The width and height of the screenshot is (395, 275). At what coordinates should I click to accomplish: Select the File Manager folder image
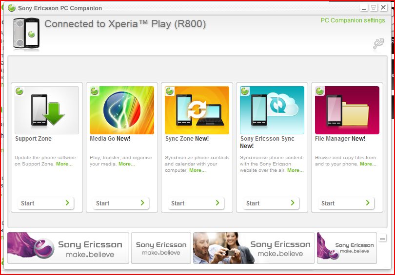click(x=347, y=110)
